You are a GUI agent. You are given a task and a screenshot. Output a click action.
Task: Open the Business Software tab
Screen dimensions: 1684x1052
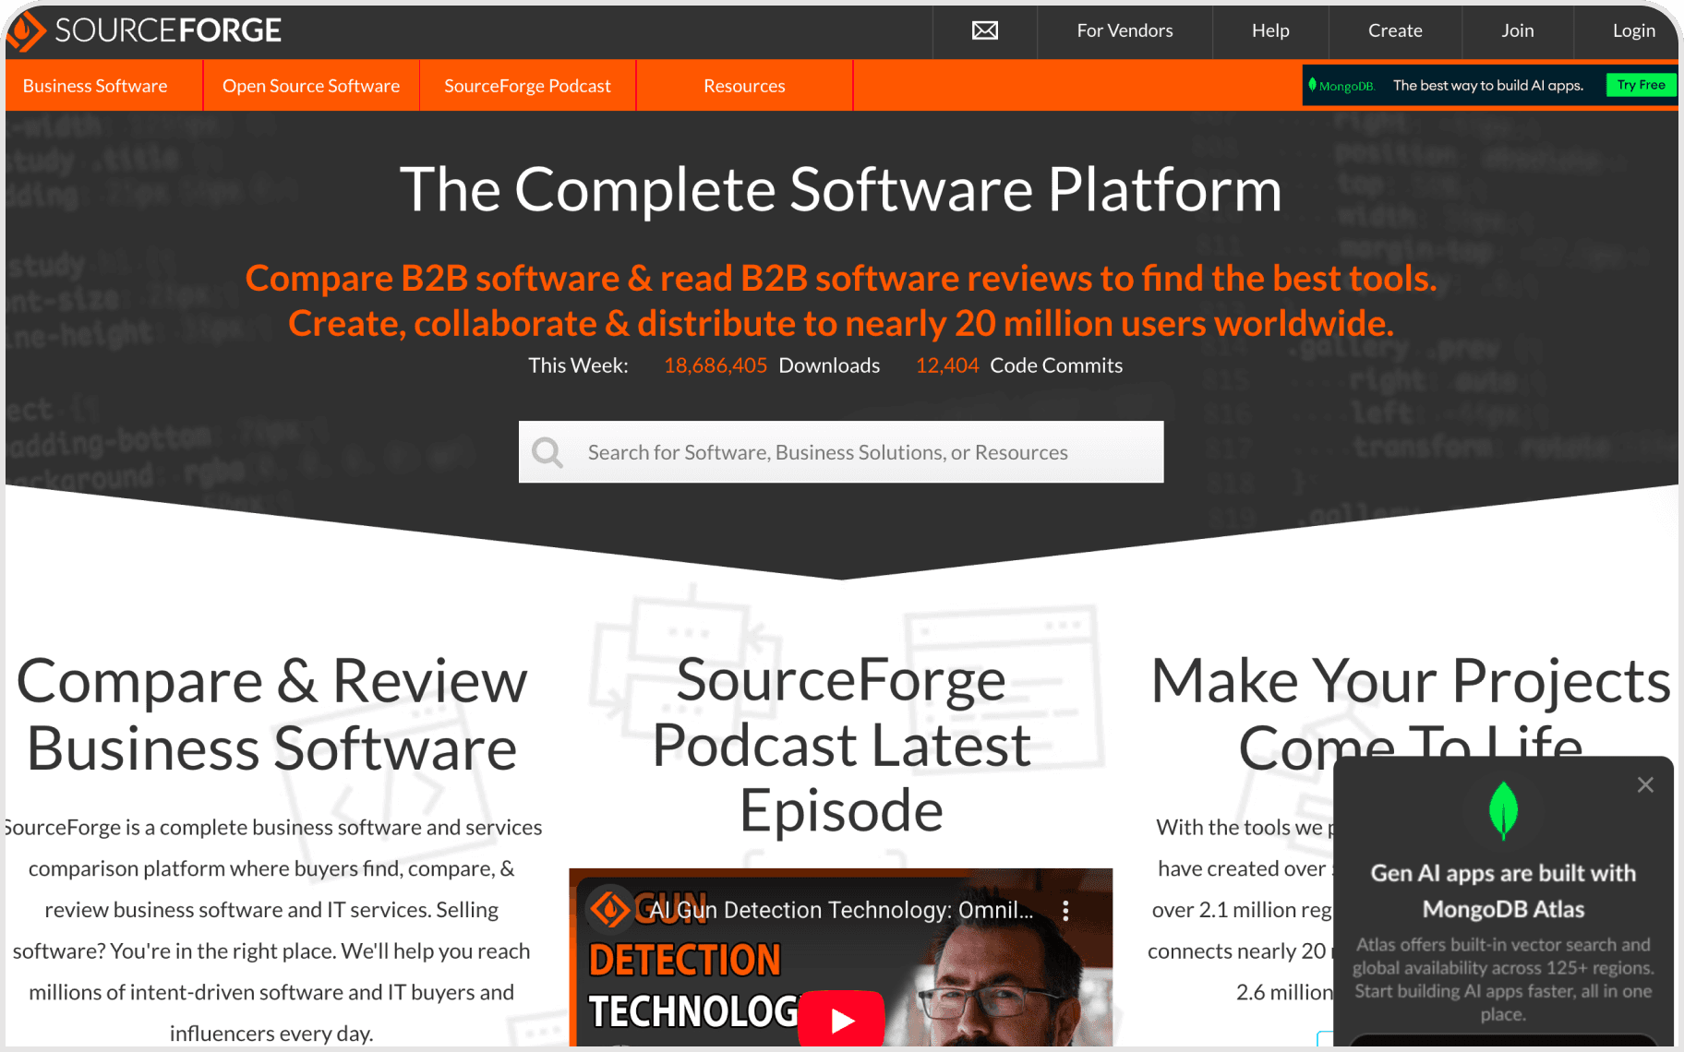point(95,86)
